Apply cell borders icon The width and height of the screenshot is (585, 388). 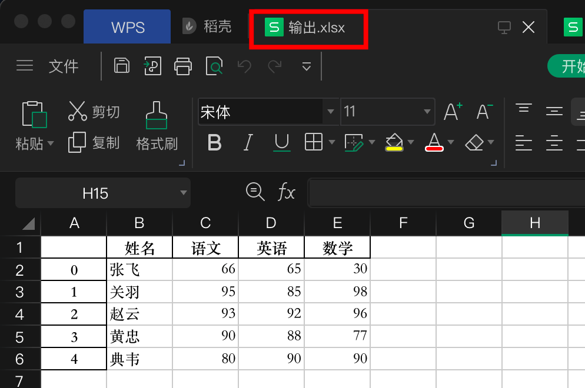coord(313,142)
